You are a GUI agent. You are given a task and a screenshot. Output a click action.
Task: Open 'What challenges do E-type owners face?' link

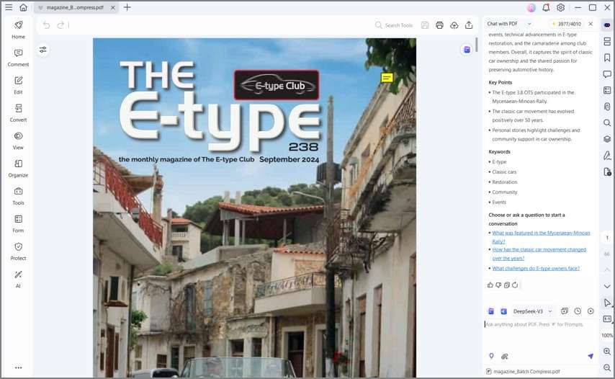tap(536, 268)
